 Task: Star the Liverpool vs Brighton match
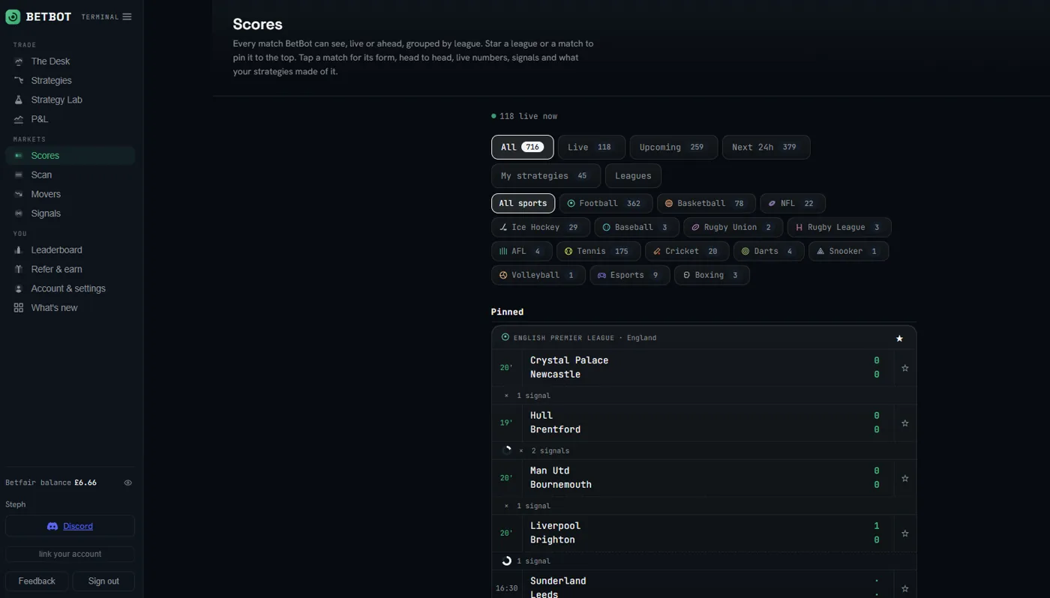(905, 534)
